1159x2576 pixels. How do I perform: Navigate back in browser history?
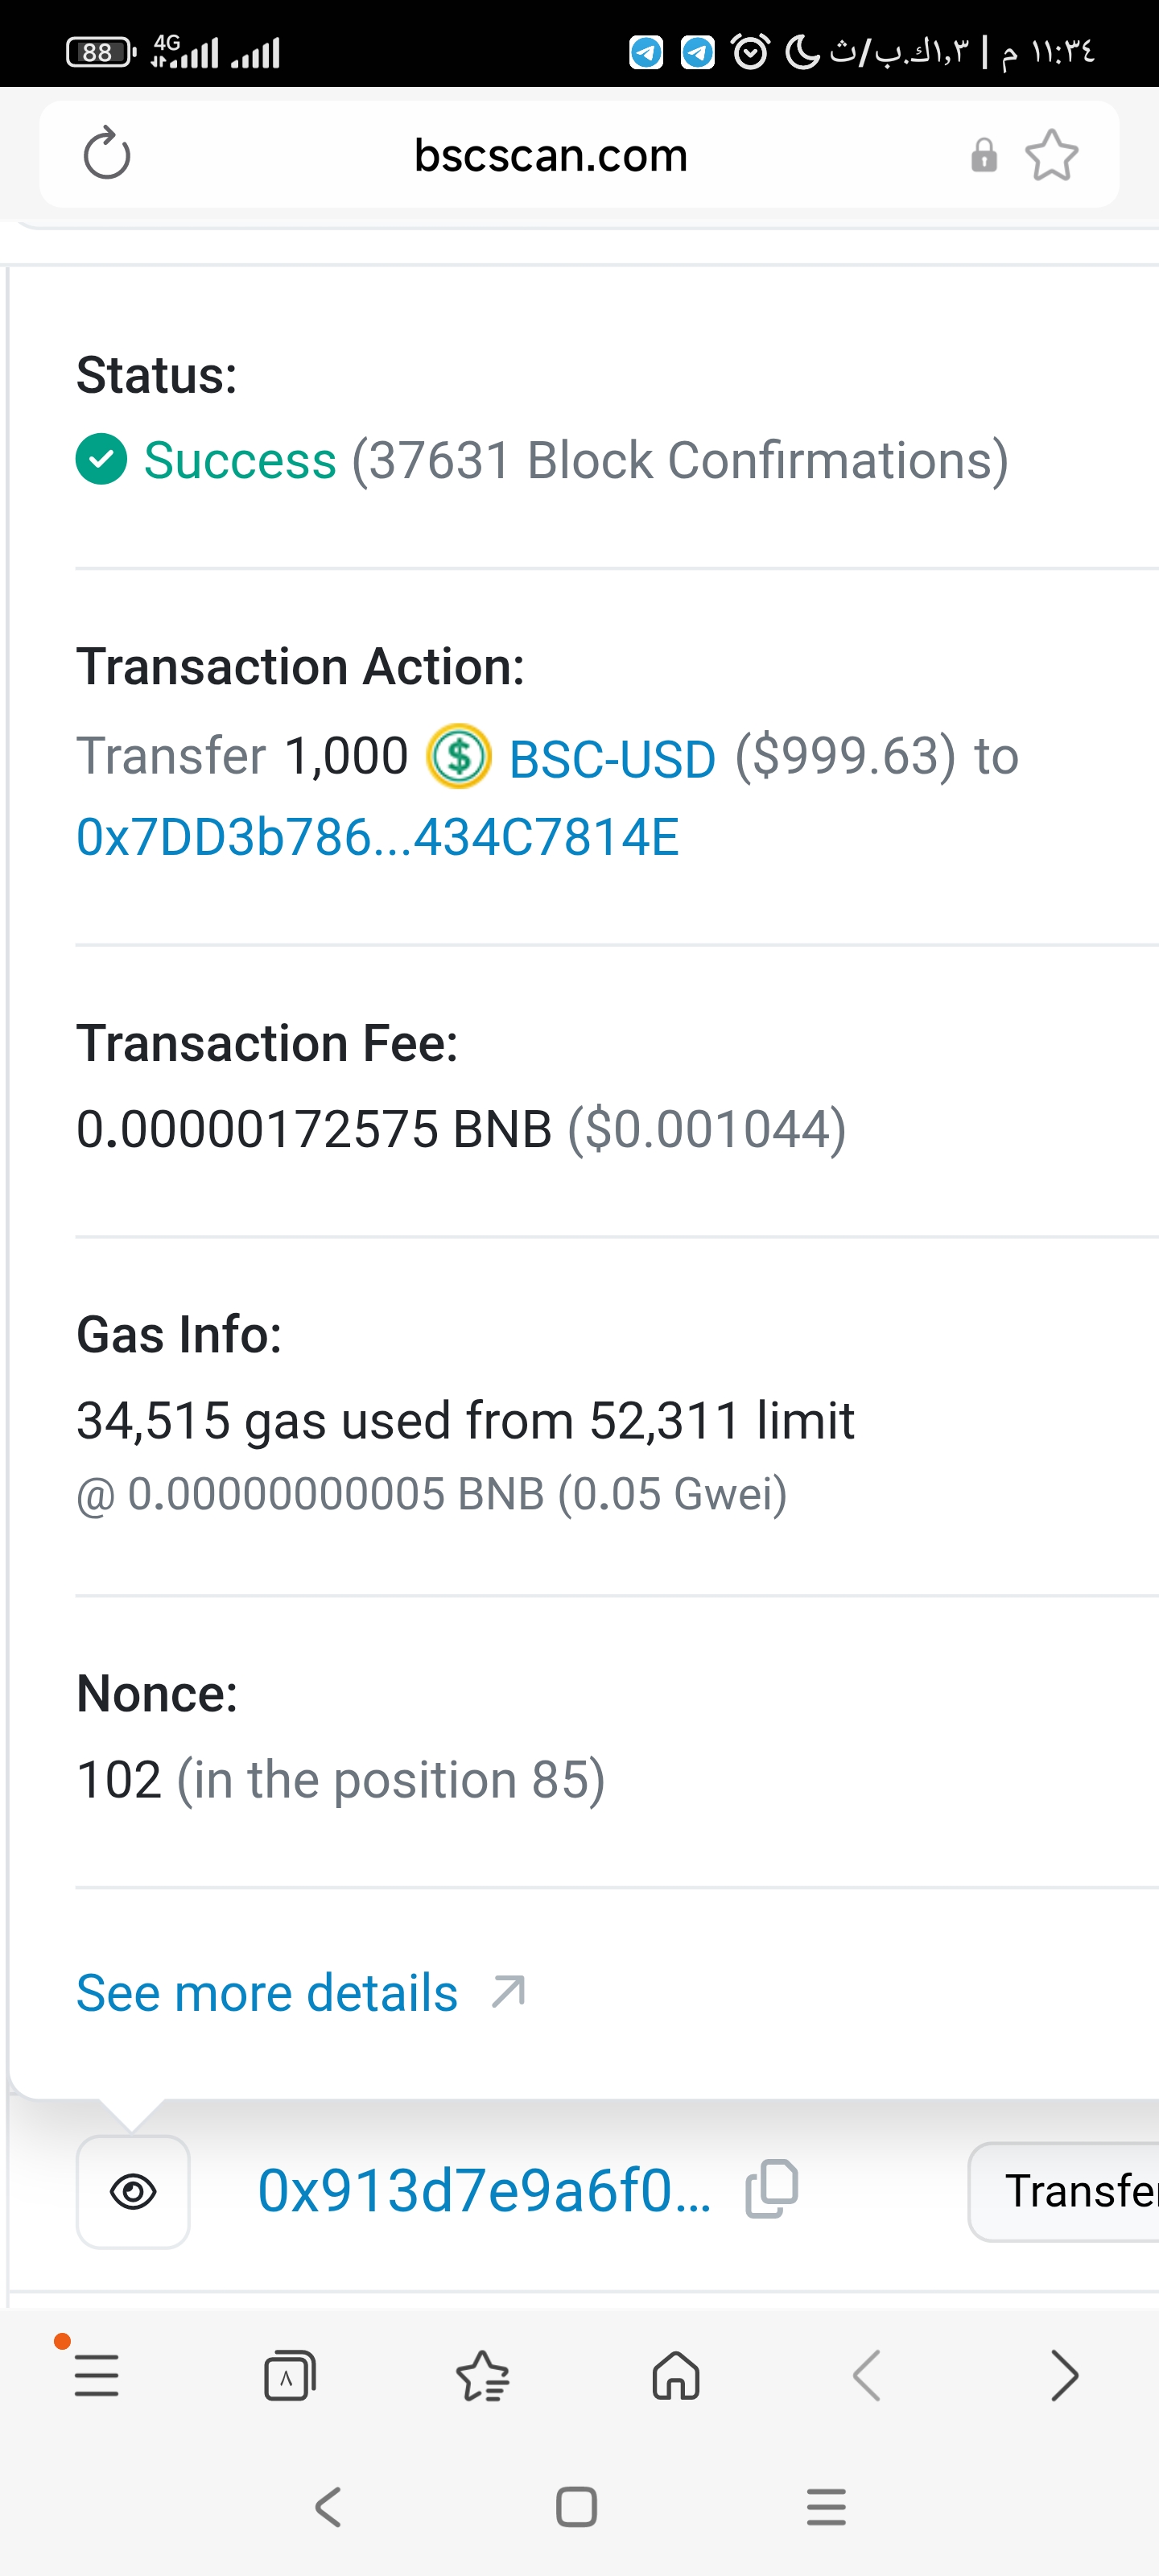pos(867,2375)
